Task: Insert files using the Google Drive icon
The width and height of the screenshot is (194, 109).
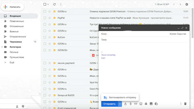Action: 146,104
